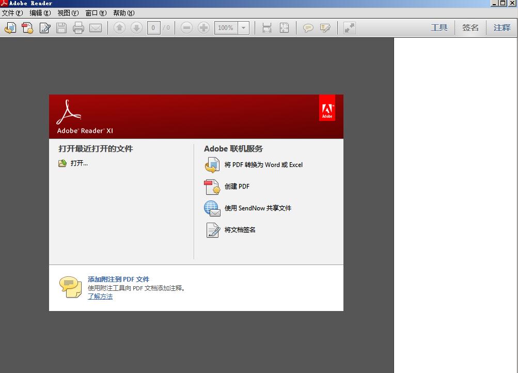Viewport: 518px width, 373px height.
Task: Click the 将文档签名 link
Action: pos(240,229)
